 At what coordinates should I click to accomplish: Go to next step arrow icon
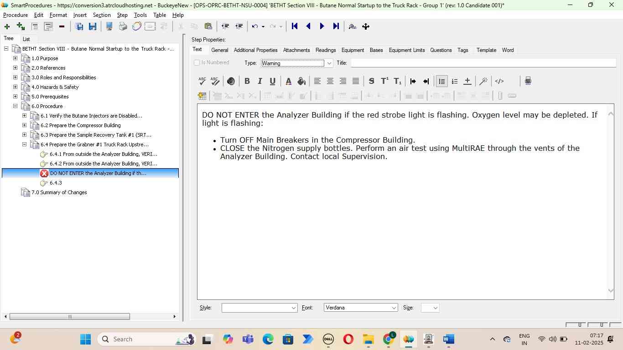pyautogui.click(x=322, y=26)
